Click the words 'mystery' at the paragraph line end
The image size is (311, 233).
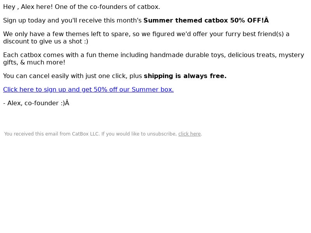point(291,55)
